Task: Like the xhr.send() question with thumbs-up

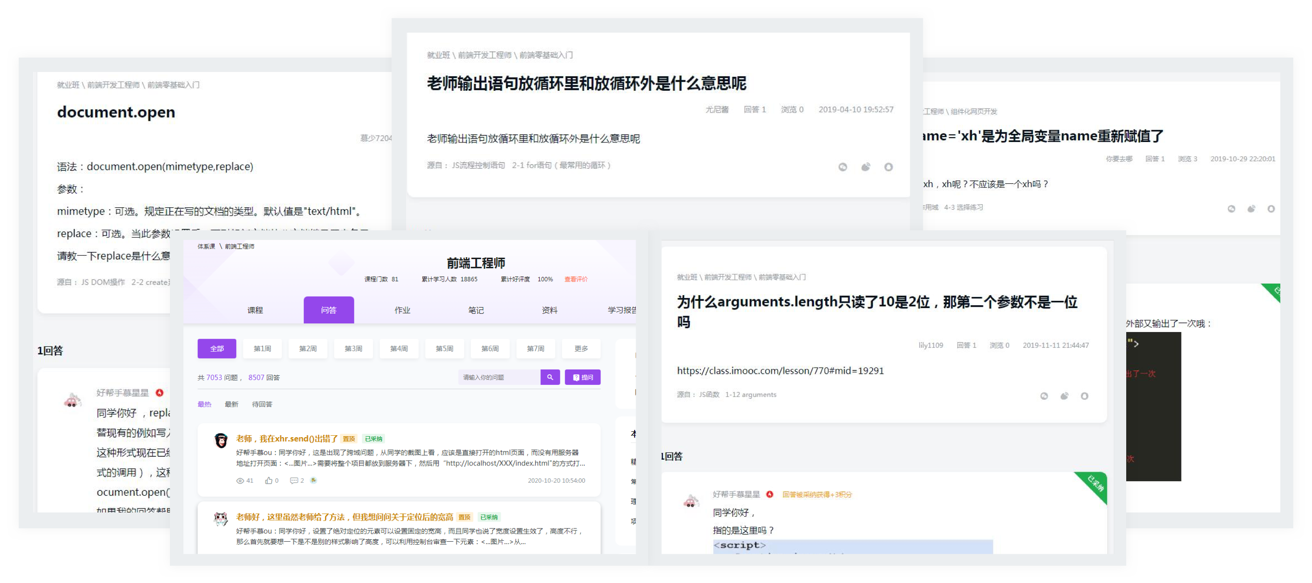Action: point(268,481)
